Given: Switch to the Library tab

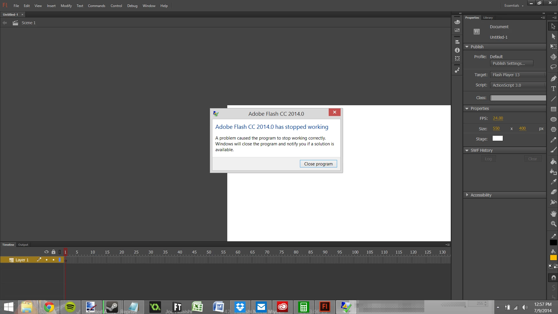Looking at the screenshot, I should tap(488, 18).
